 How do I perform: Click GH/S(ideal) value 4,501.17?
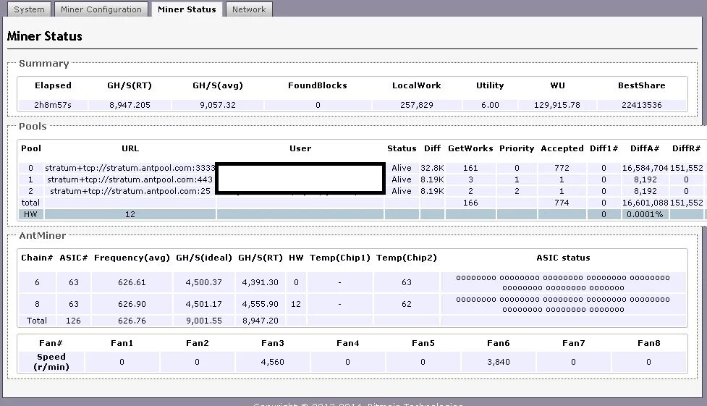[x=204, y=304]
